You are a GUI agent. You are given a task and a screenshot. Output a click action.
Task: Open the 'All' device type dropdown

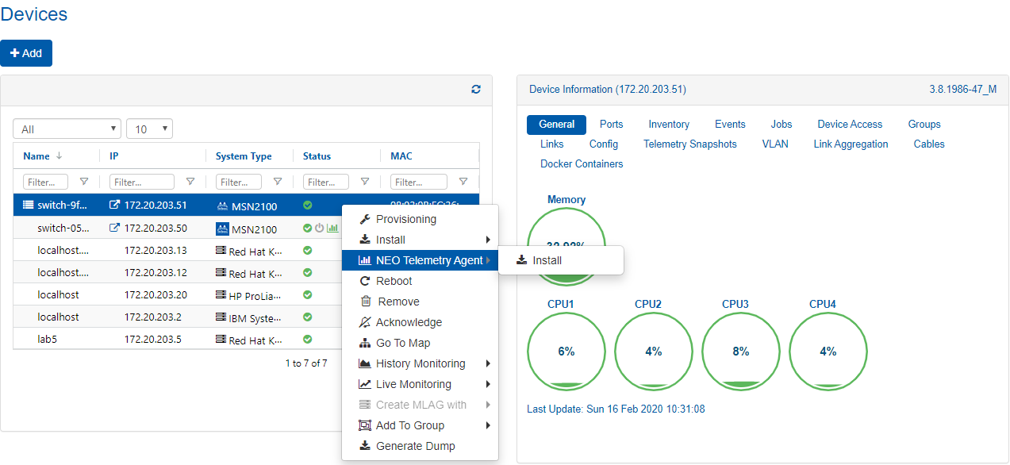click(67, 129)
